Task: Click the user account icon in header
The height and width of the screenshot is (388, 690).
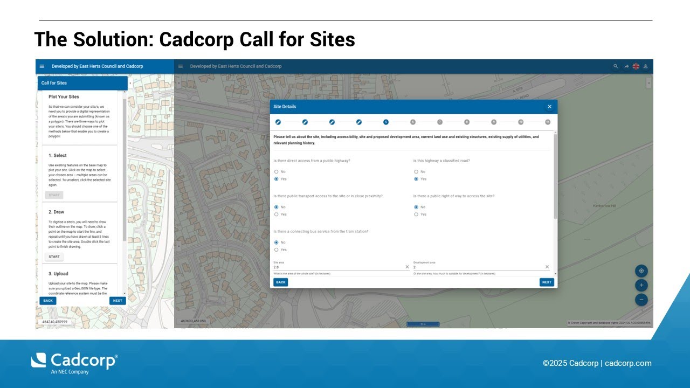Action: click(x=646, y=66)
